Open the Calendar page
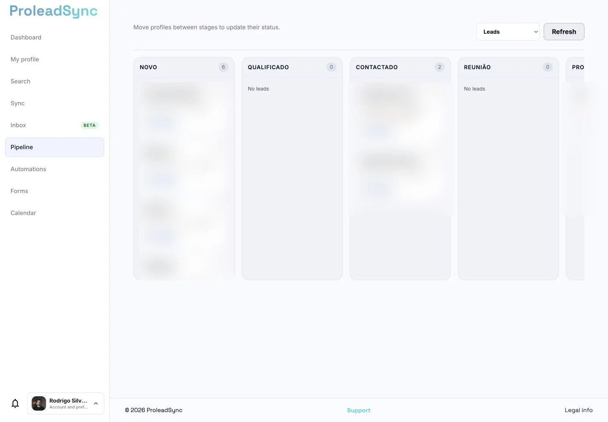The image size is (608, 422). pos(23,213)
